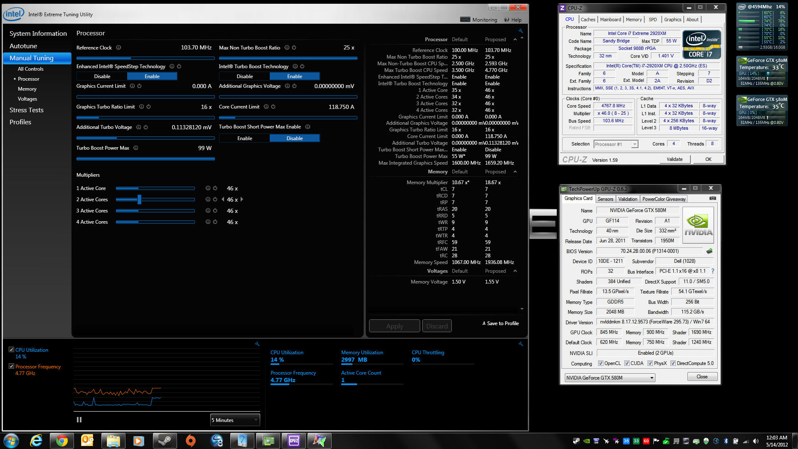Reset the 1 Active Core multiplier

[215, 188]
